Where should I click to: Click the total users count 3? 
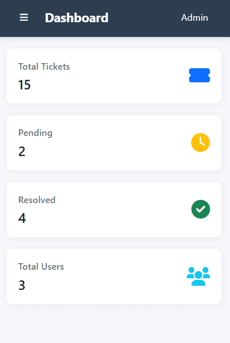tap(22, 285)
